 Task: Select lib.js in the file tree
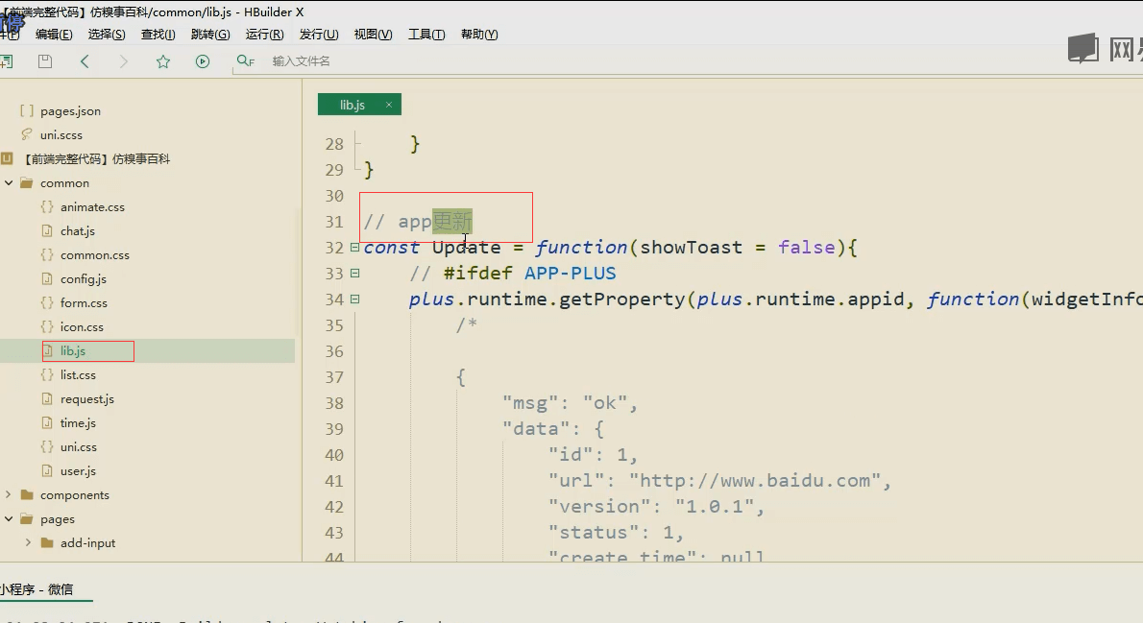pos(73,350)
